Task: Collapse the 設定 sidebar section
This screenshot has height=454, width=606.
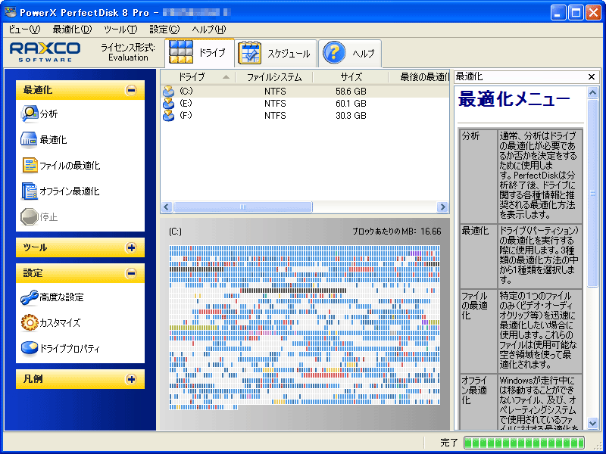Action: [x=131, y=273]
